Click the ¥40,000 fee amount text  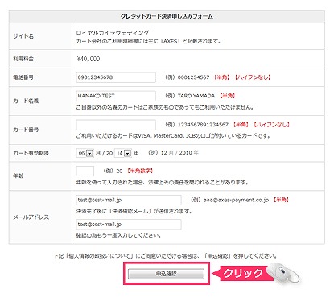89,59
